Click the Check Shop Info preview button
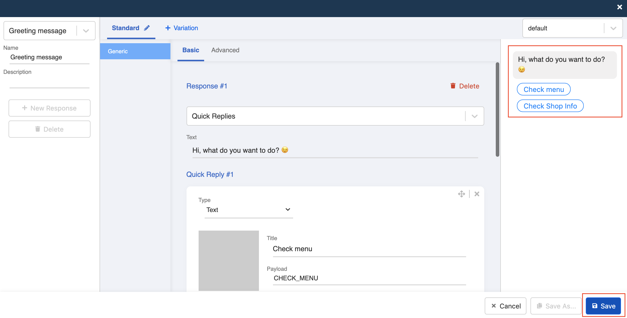Screen dimensions: 627x318 coord(550,106)
